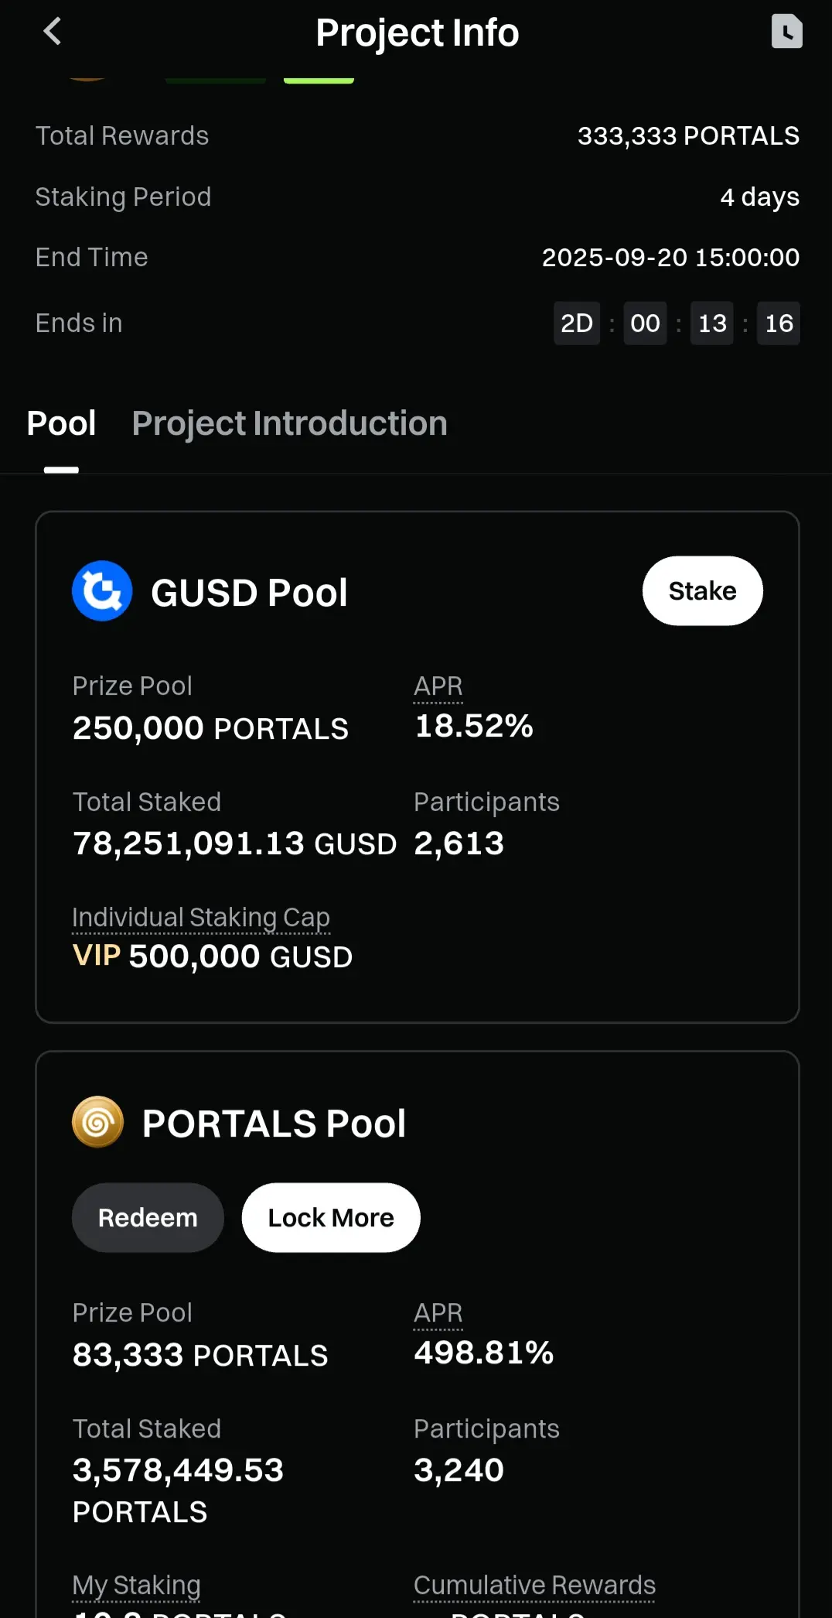
Task: Show APR info for GUSD Pool
Action: pyautogui.click(x=438, y=686)
